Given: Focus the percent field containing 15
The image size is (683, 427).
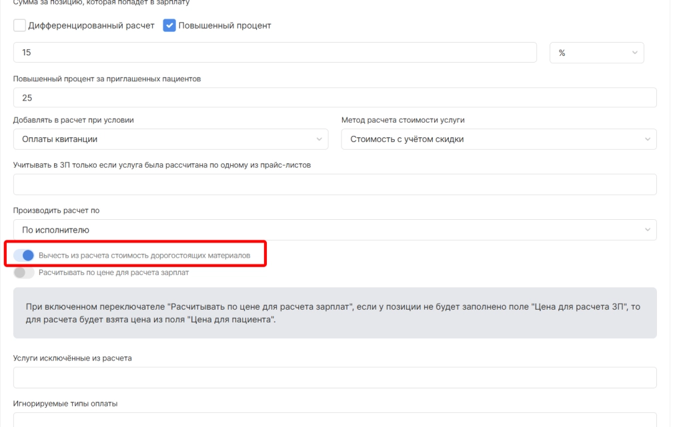Looking at the screenshot, I should point(275,53).
